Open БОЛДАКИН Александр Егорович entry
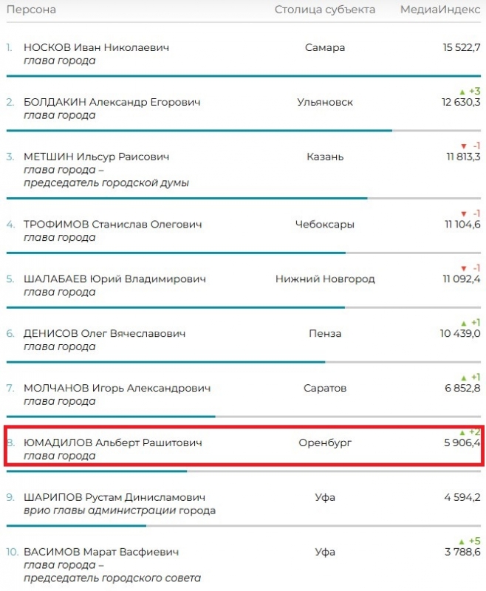This screenshot has height=591, width=486. click(x=112, y=102)
